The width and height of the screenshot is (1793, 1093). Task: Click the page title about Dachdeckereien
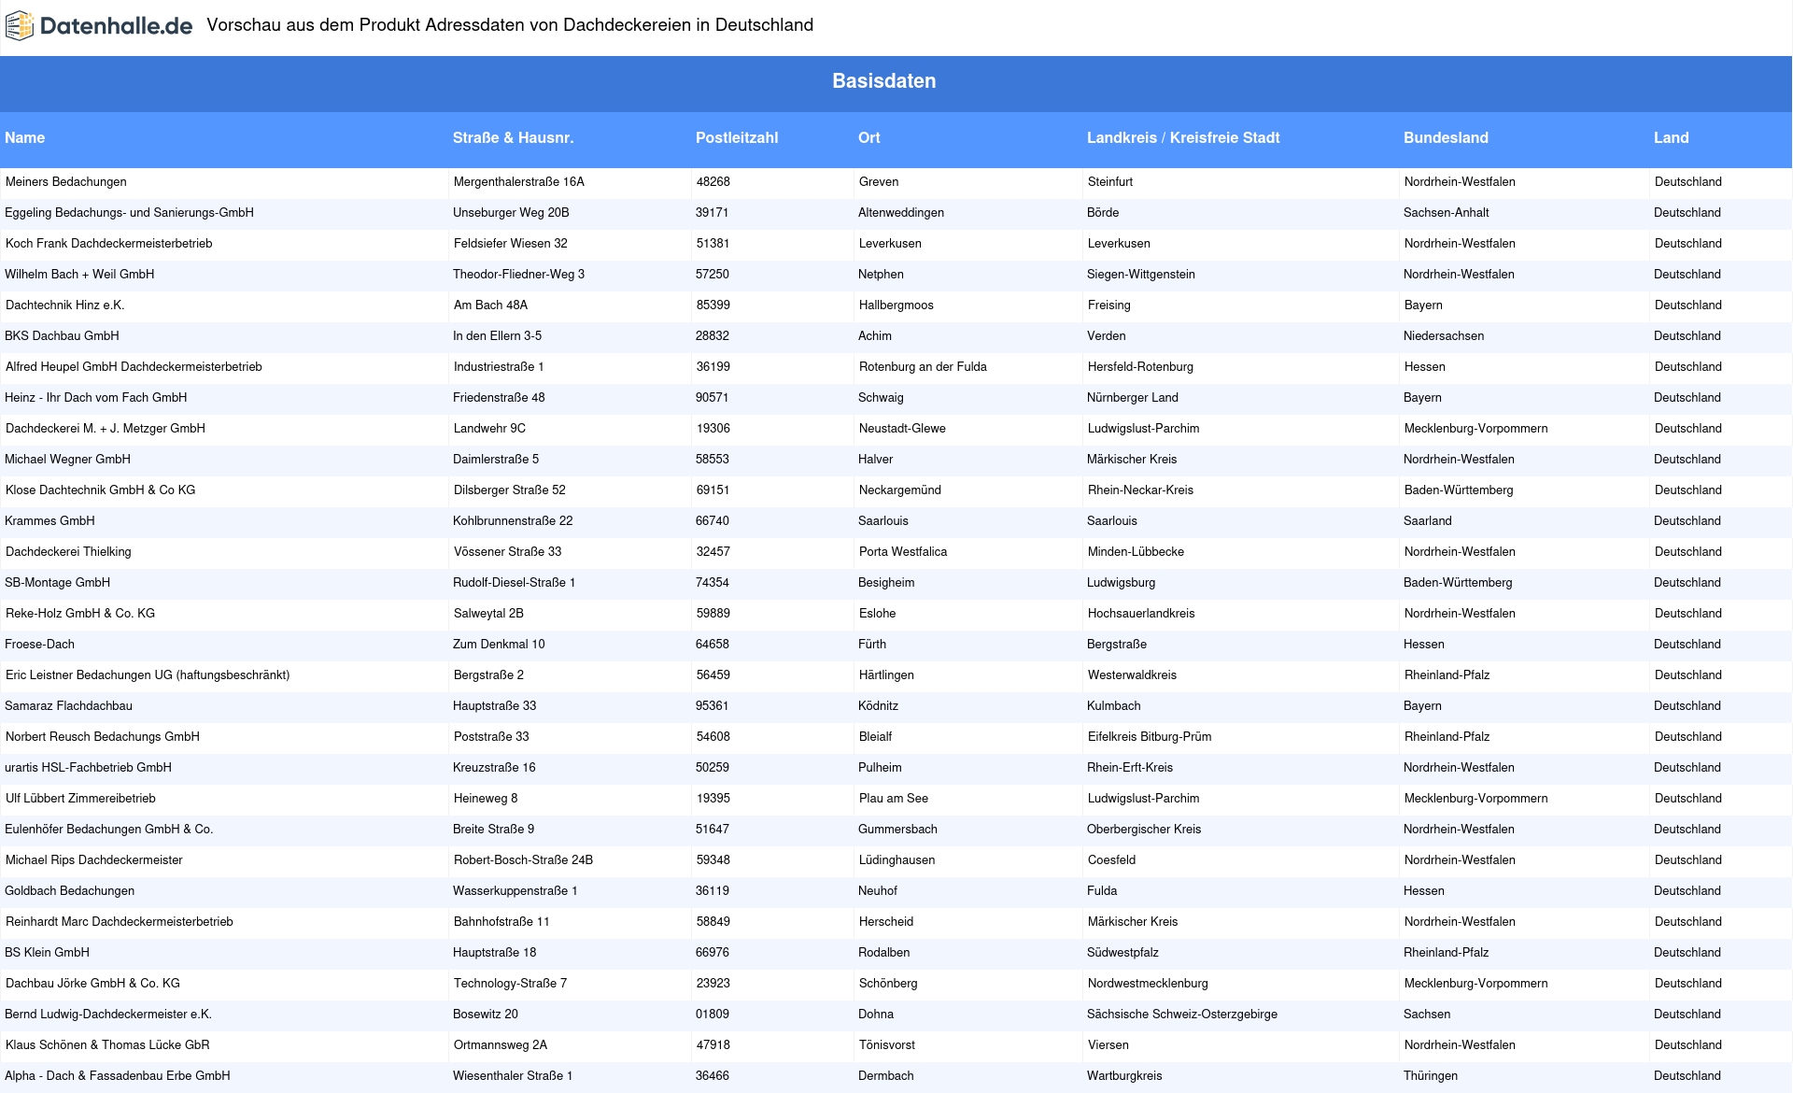point(510,25)
